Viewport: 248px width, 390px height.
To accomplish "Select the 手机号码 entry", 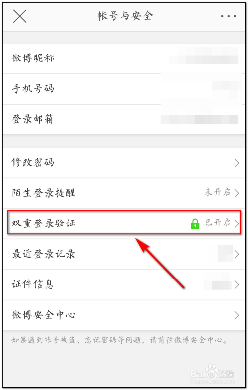I will click(x=124, y=89).
